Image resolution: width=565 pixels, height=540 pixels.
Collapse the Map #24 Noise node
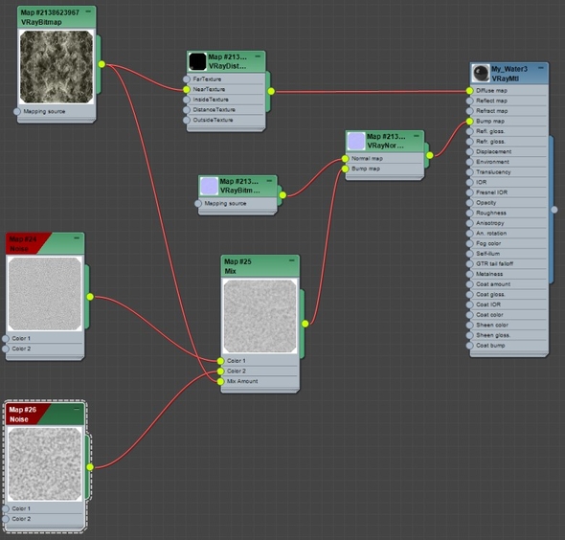(77, 238)
